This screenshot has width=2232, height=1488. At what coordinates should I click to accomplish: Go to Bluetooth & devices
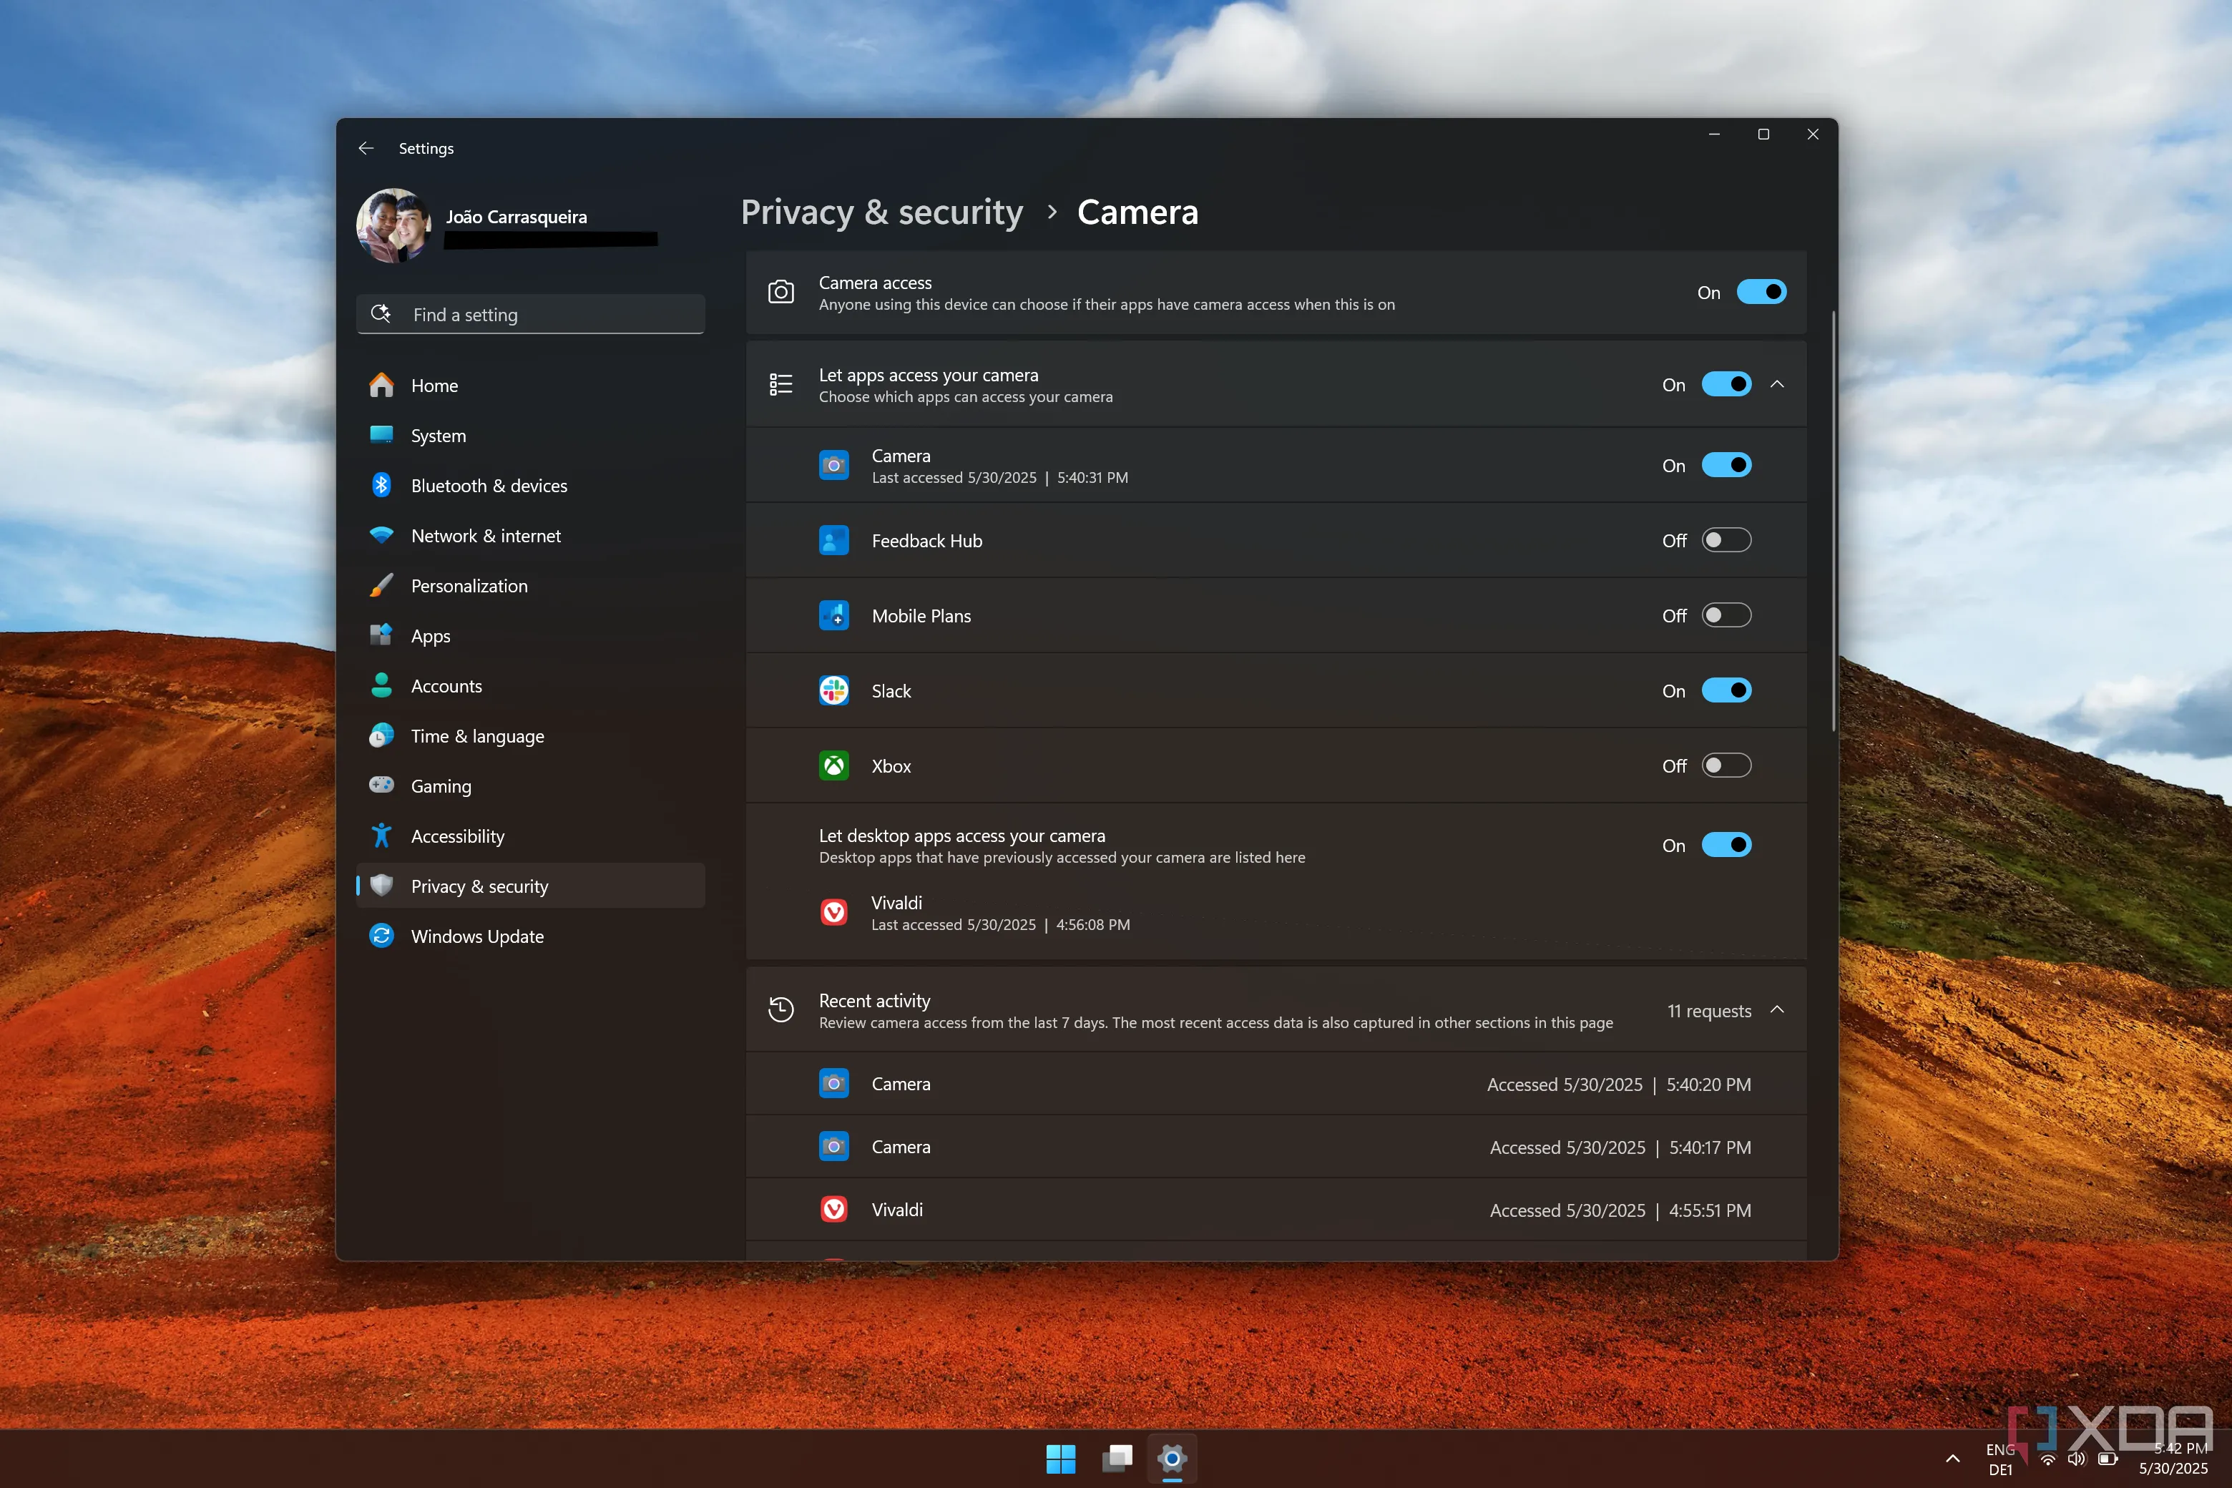click(x=531, y=486)
